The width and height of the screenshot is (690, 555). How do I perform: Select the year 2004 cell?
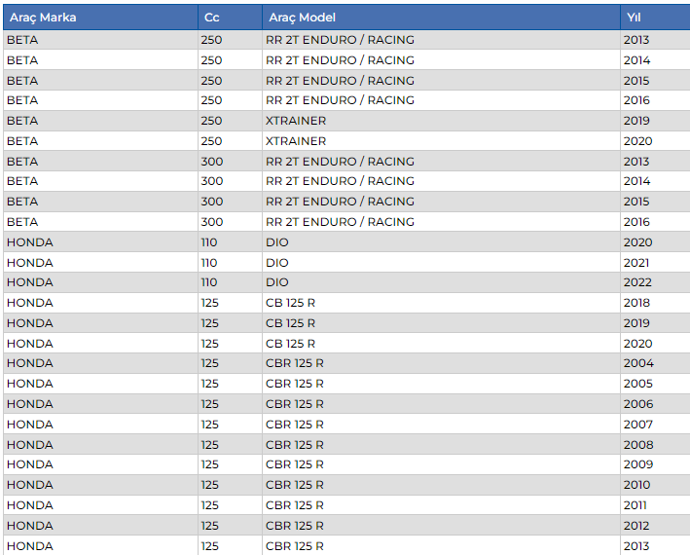[638, 363]
